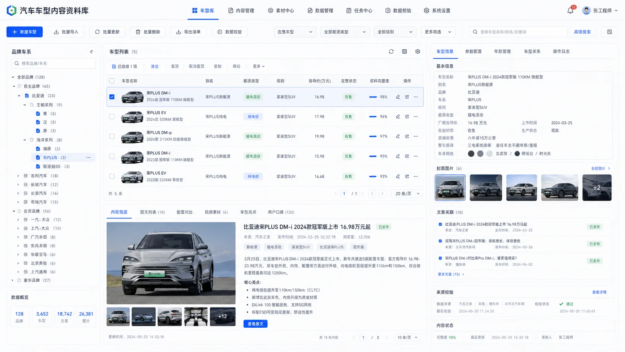Click 查看详情 in 来源校验 section

pos(599,293)
